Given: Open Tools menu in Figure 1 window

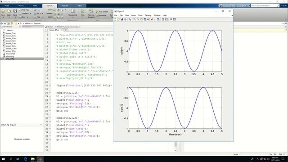Looking at the screenshot, I should point(140,15).
